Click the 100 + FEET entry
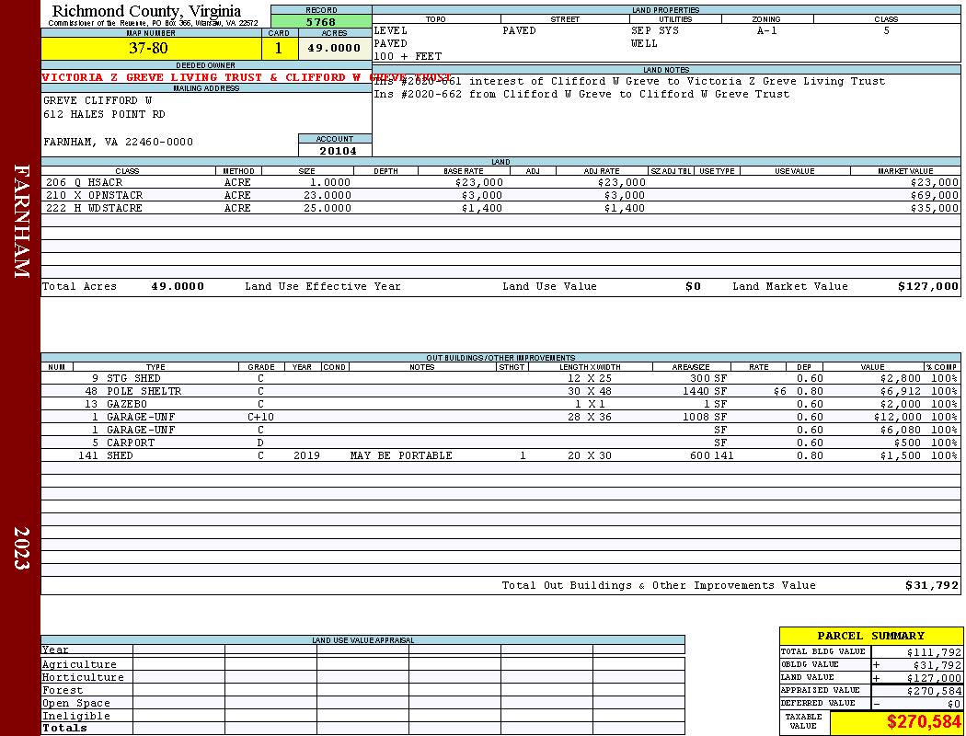 click(408, 57)
